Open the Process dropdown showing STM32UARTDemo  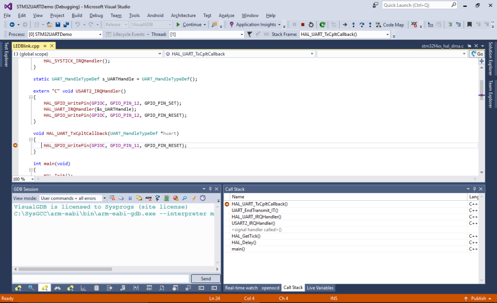click(x=100, y=34)
